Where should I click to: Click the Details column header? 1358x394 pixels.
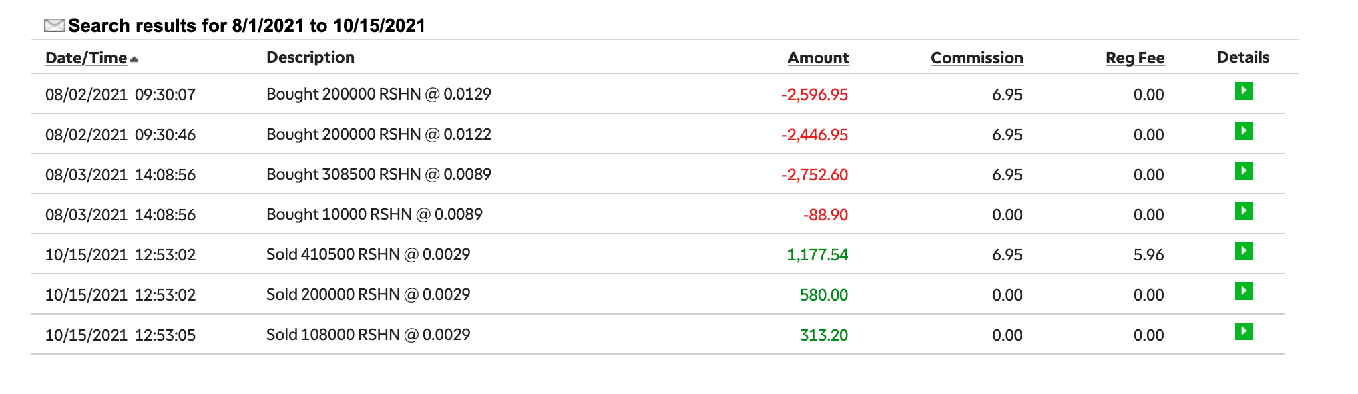point(1242,57)
